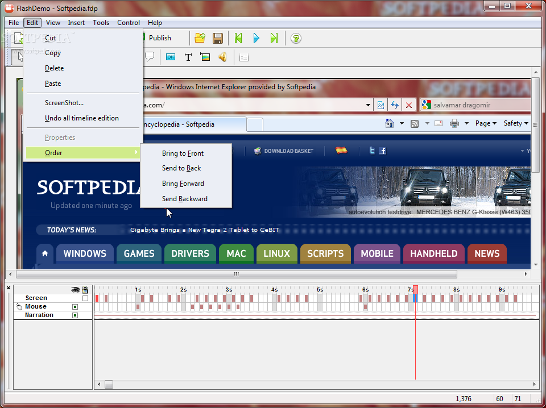Click the compatibility view page icon
Viewport: 546px width, 408px height.
[x=380, y=105]
